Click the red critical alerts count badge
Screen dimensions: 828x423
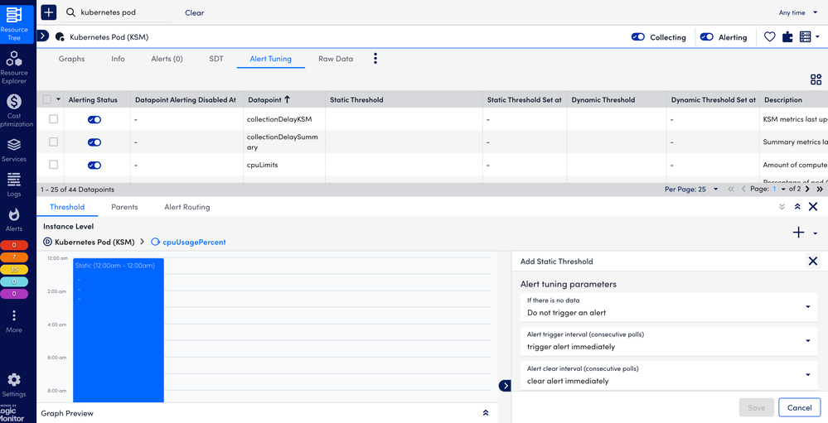point(14,245)
